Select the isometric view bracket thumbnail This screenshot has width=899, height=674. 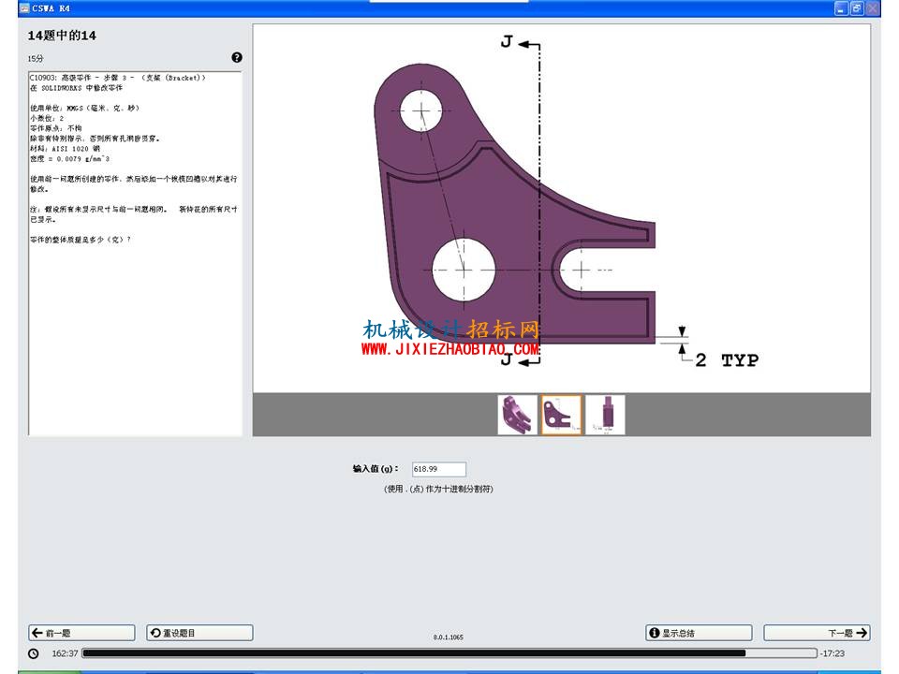(517, 415)
